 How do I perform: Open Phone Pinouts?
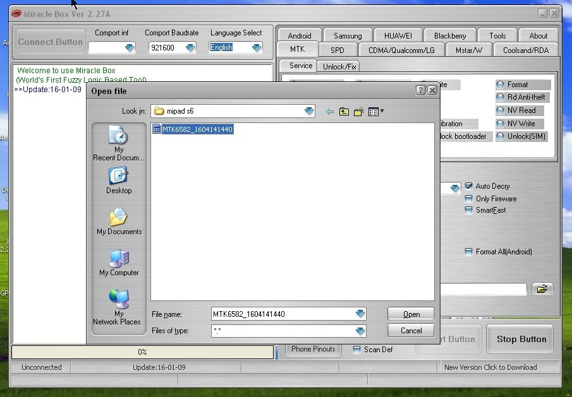tap(313, 349)
